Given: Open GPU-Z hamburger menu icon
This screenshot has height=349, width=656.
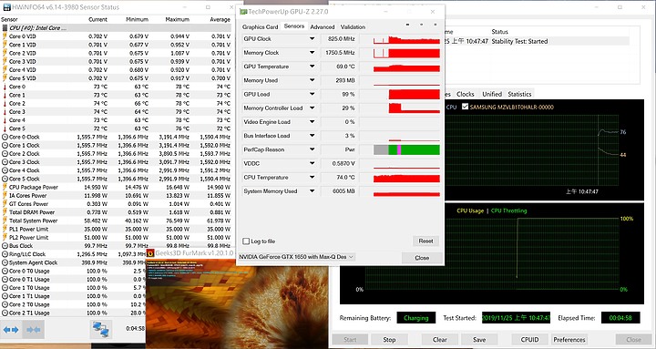Looking at the screenshot, I should (x=435, y=25).
